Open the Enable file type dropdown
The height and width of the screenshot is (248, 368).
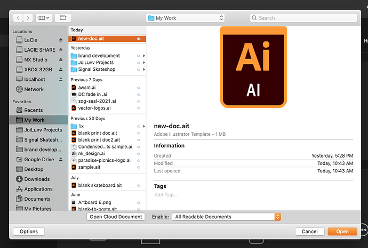(x=226, y=217)
